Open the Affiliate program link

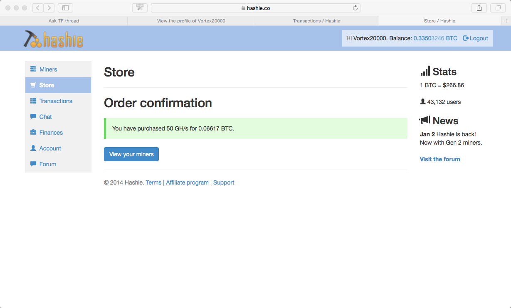click(x=187, y=182)
